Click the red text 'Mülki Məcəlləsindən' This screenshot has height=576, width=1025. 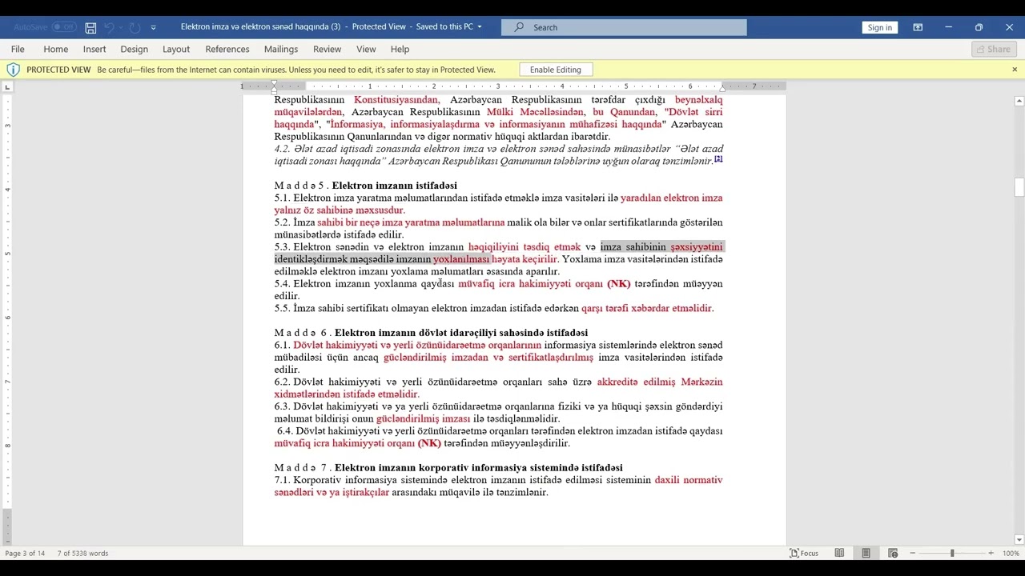pos(536,112)
